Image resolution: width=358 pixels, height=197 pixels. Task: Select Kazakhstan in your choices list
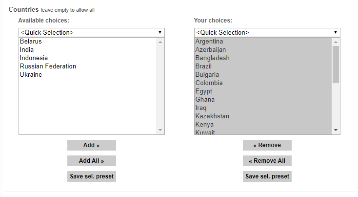click(x=212, y=116)
